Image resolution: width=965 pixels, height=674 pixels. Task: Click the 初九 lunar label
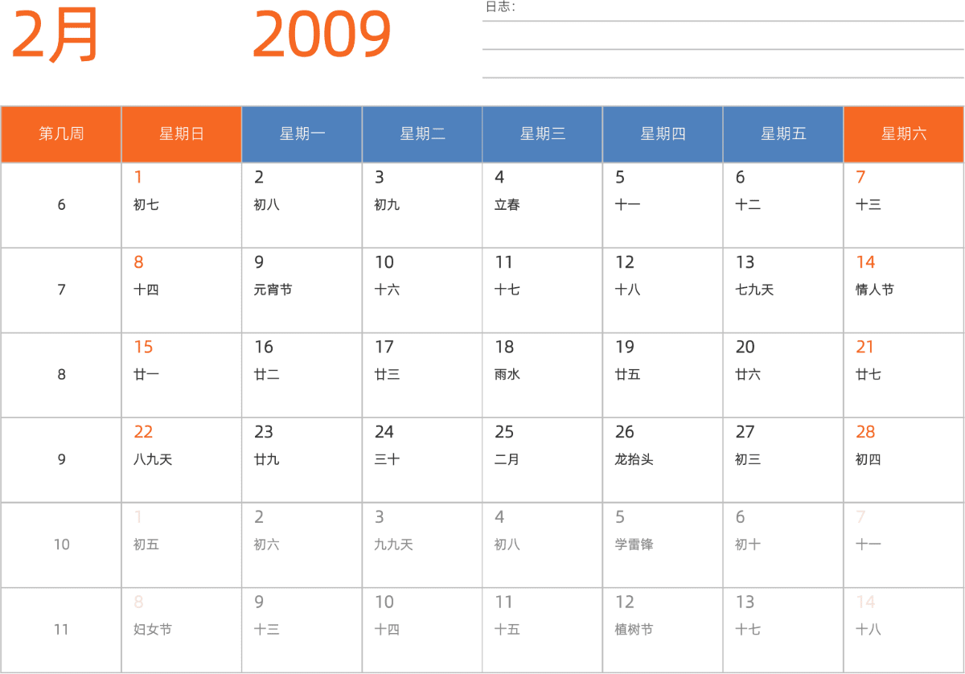(387, 205)
